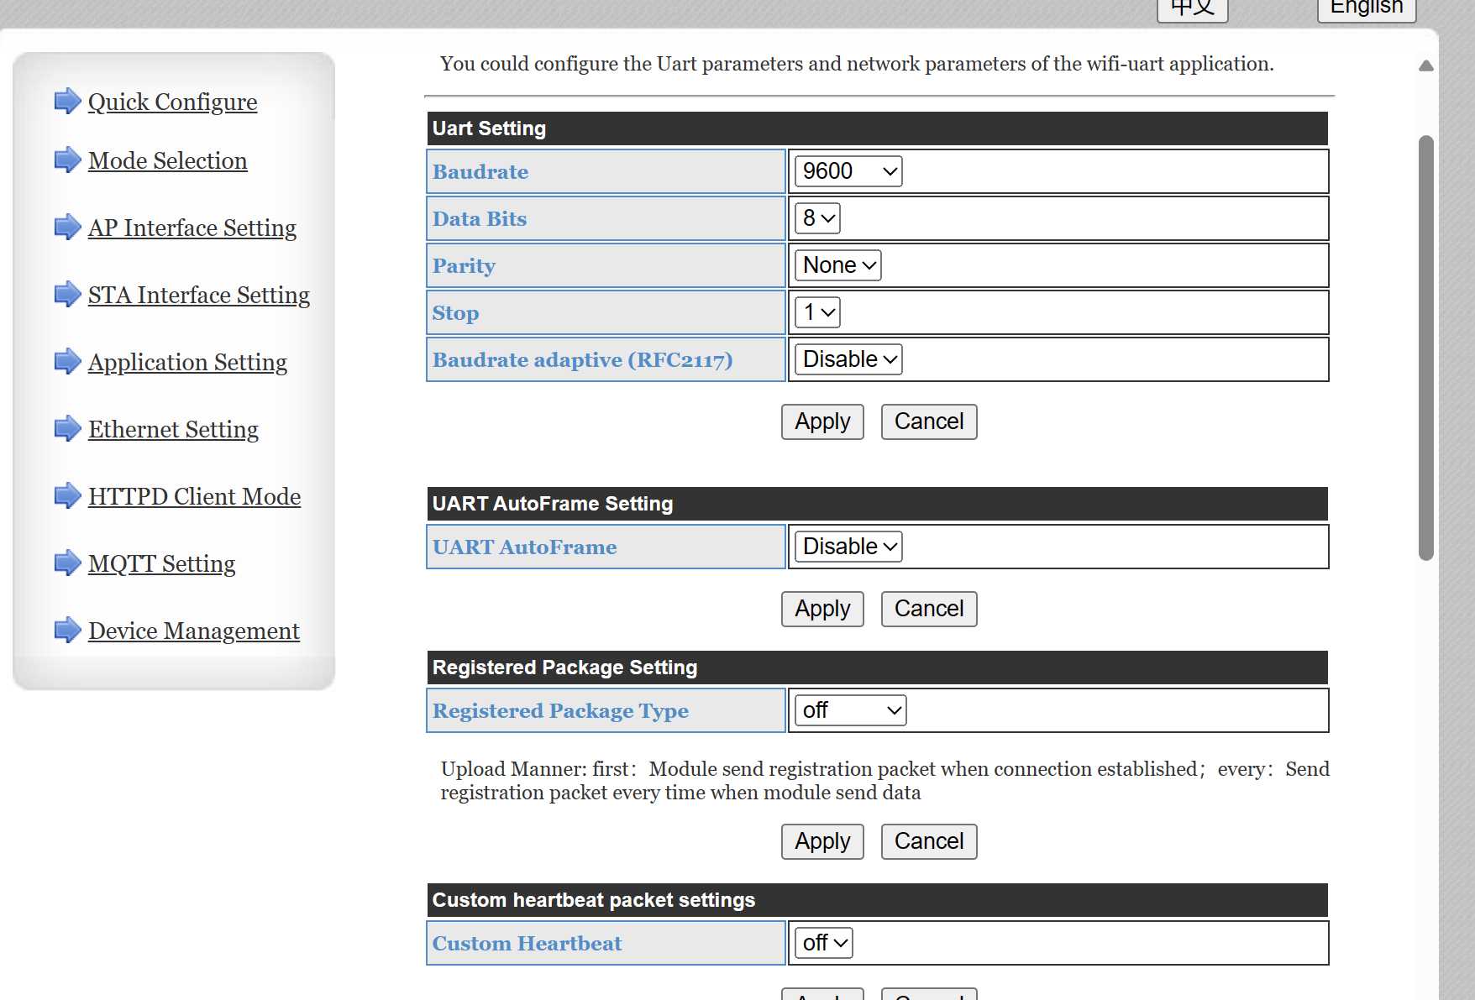Click the arrow icon beside Device Management

67,631
